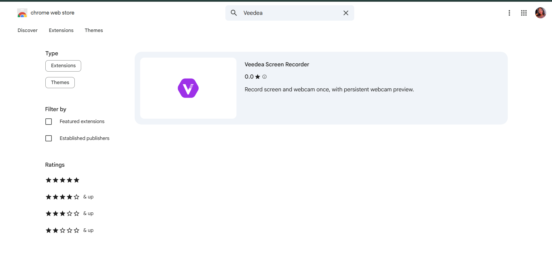Image resolution: width=552 pixels, height=256 pixels.
Task: Filter by four stars & up
Action: click(x=70, y=197)
